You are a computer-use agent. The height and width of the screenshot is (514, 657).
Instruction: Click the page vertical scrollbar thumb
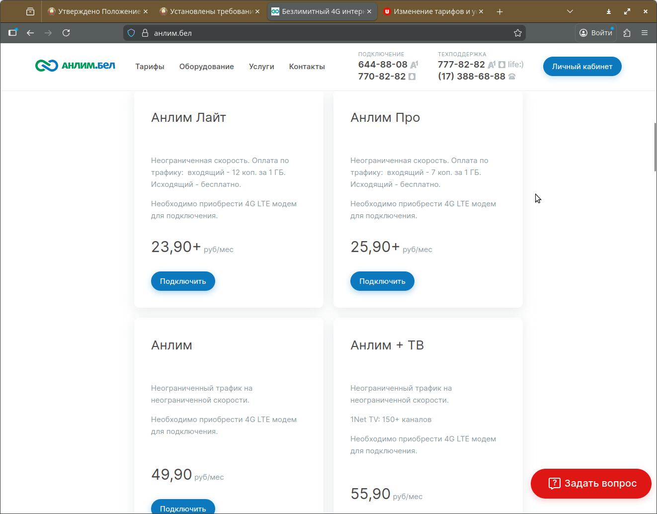tap(655, 147)
